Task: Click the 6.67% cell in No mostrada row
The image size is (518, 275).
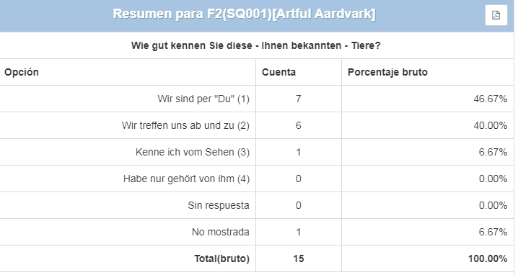Action: 493,232
